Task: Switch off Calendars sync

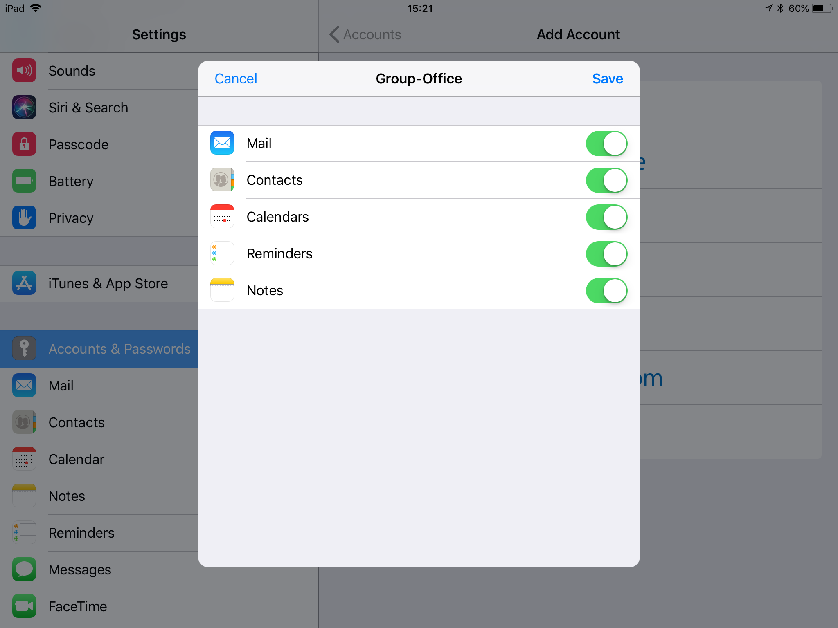Action: pyautogui.click(x=606, y=217)
